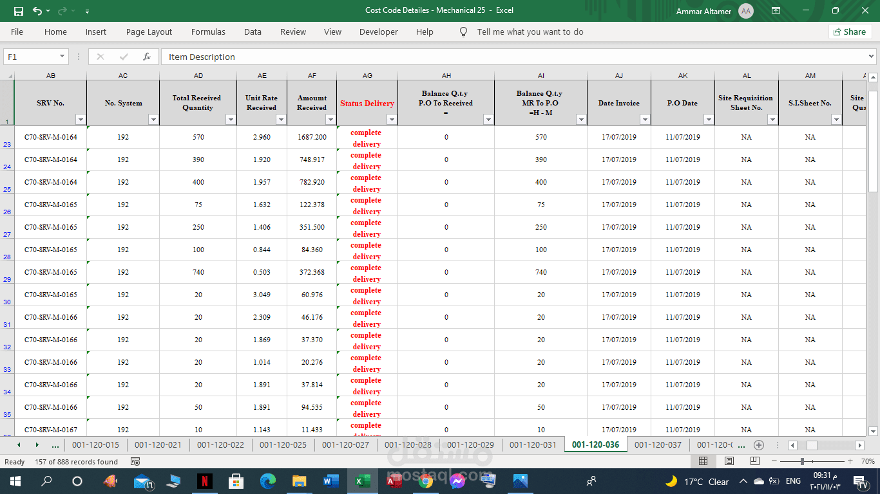The height and width of the screenshot is (494, 880).
Task: Expand the Name Box dropdown arrow
Action: (62, 57)
